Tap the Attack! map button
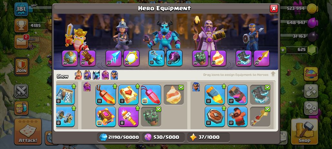Screen dimensions: 332x149 click(28, 131)
